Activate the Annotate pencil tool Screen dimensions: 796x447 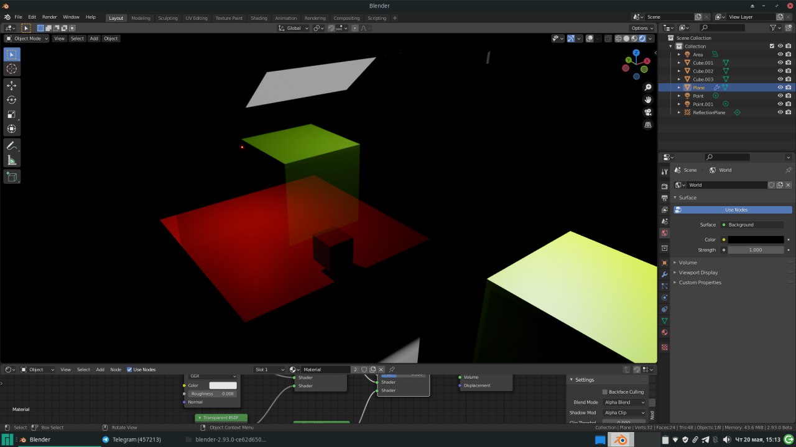click(12, 146)
